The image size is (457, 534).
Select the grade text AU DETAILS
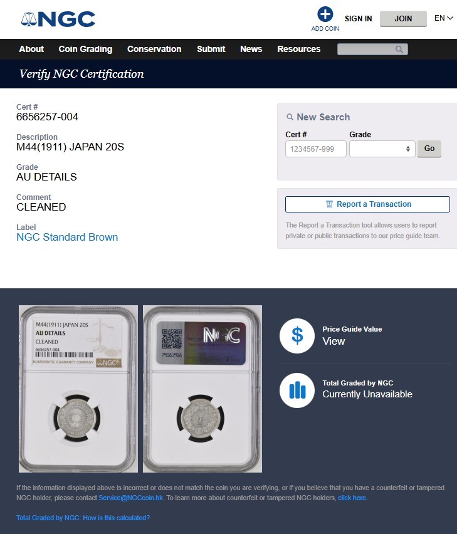[46, 177]
